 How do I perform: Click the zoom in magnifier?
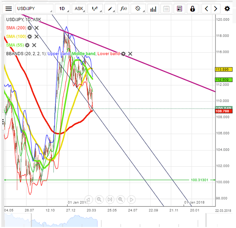coord(121,200)
